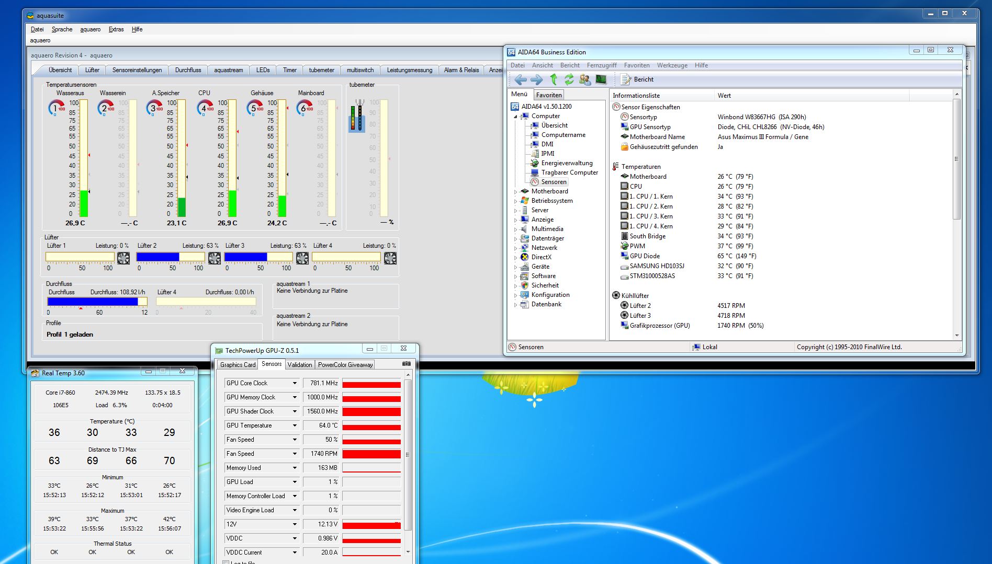Select the Übersicht item in the tree
Screen dimensions: 992x564
click(x=554, y=125)
